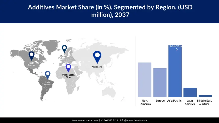Select the Europe bar in chart

point(160,83)
